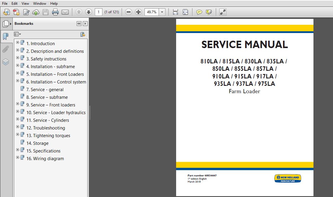Open the Help menu
Image resolution: width=333 pixels, height=197 pixels.
pyautogui.click(x=54, y=3)
